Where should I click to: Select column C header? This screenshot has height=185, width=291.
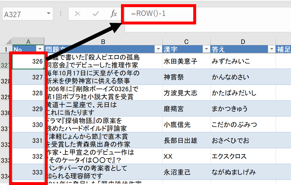[186, 42]
